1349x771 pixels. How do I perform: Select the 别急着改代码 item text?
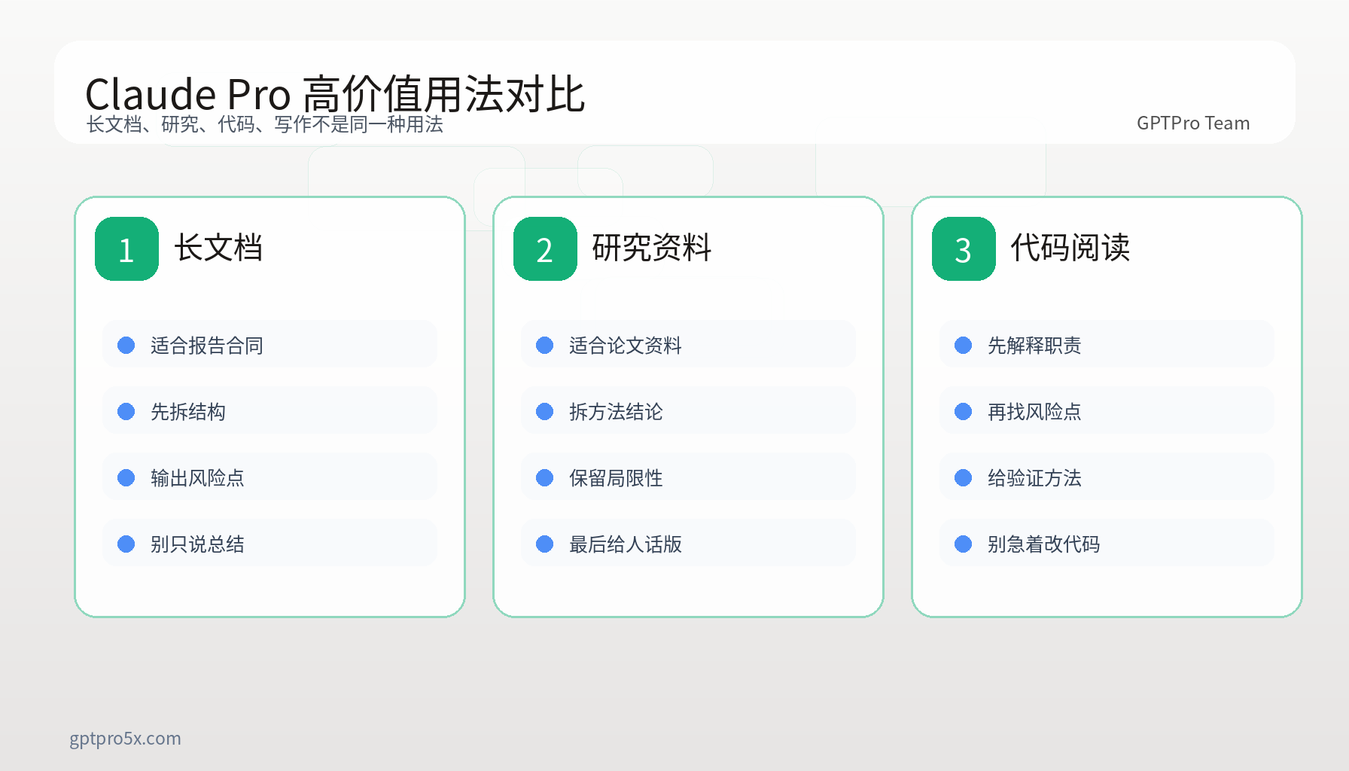[1044, 544]
